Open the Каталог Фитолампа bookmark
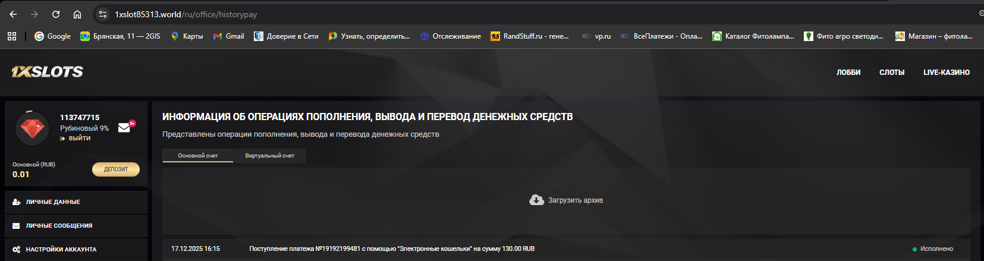The image size is (984, 261). coord(753,36)
